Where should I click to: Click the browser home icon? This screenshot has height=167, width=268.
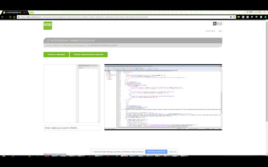[x=14, y=17]
